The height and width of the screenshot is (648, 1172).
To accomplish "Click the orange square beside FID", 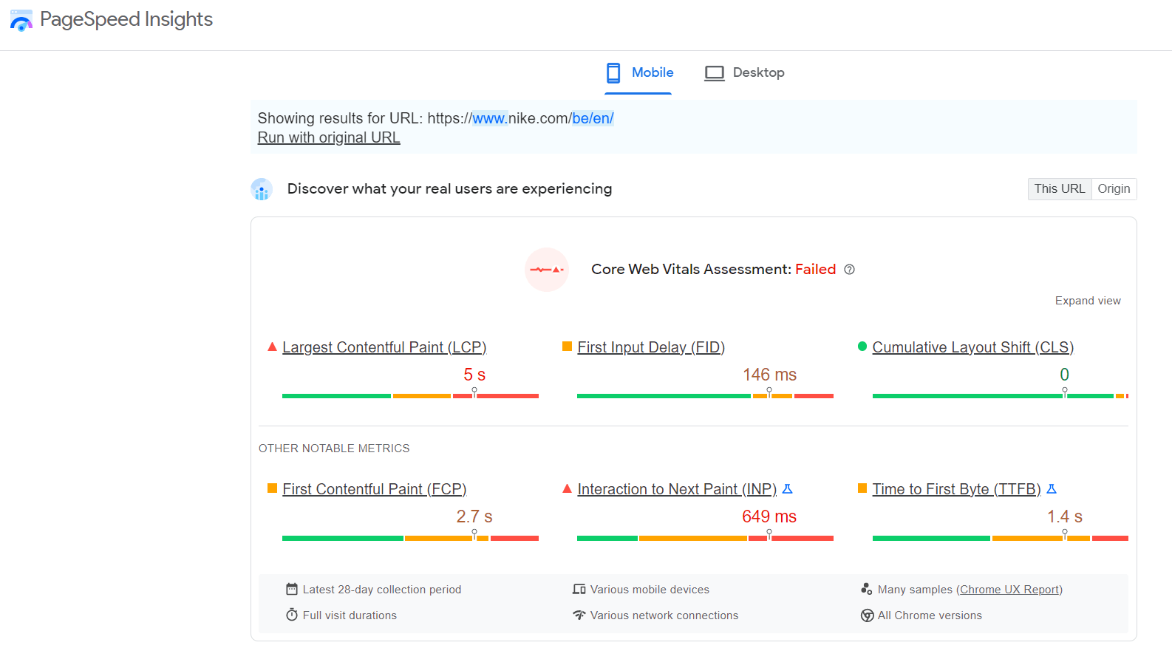I will [567, 347].
